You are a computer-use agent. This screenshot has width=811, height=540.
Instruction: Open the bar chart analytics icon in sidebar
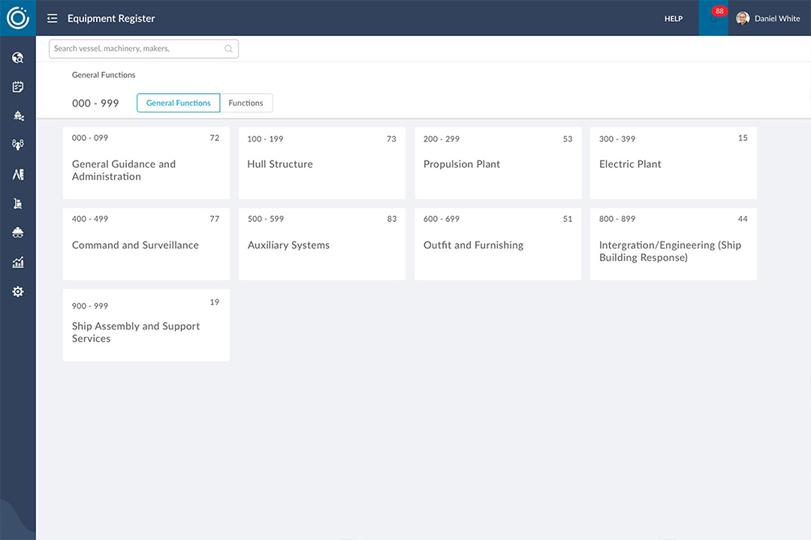[x=18, y=262]
